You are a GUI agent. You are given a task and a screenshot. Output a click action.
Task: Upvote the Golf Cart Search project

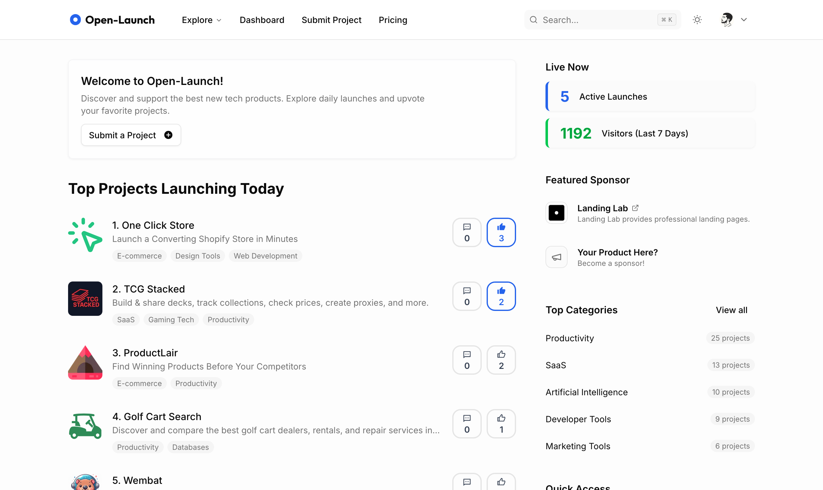tap(501, 424)
